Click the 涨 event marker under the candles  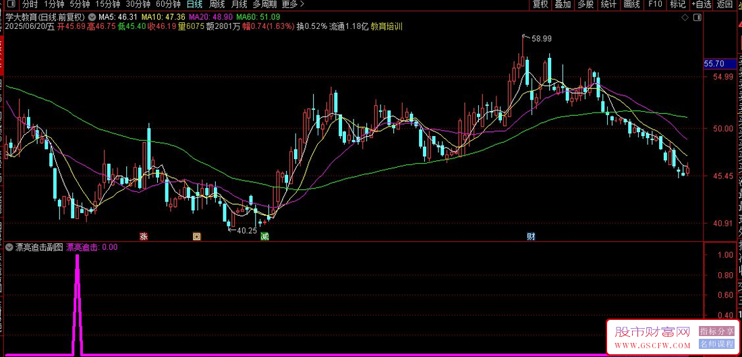tap(144, 236)
